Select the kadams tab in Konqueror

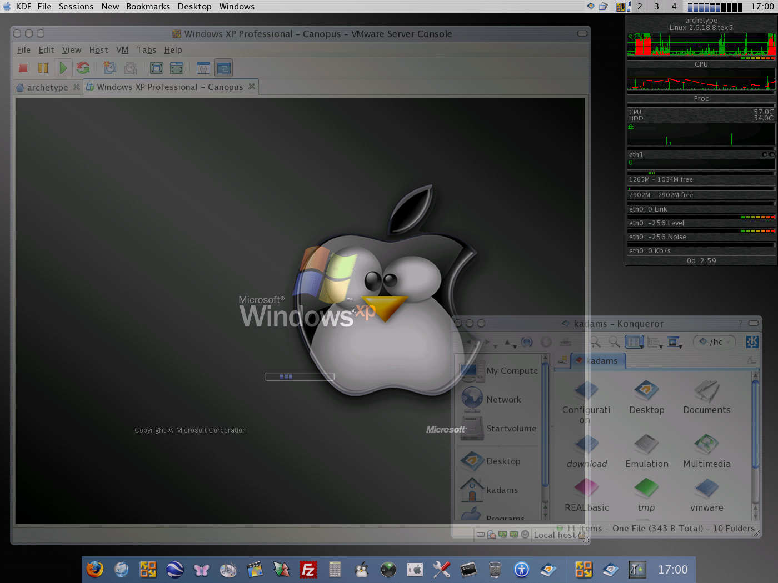click(x=598, y=360)
